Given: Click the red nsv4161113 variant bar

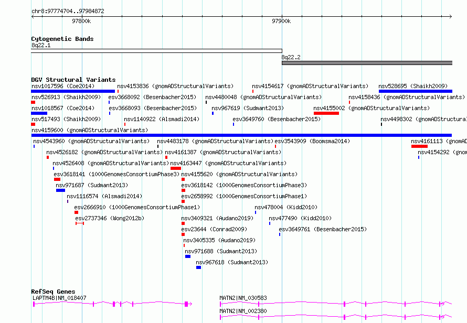Looking at the screenshot, I should (419, 146).
